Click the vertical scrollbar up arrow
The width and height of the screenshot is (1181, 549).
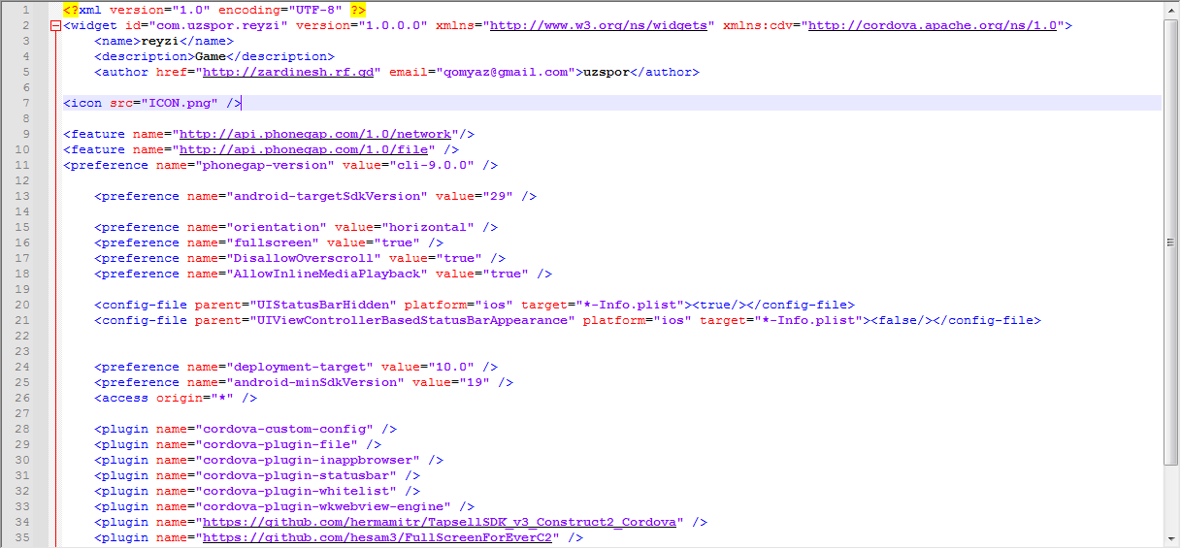1172,10
